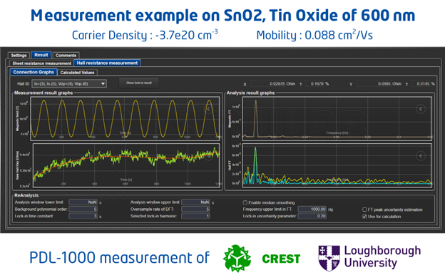Image resolution: width=445 pixels, height=280 pixels.
Task: Click the Y uncertainty percent field
Action: coord(424,84)
